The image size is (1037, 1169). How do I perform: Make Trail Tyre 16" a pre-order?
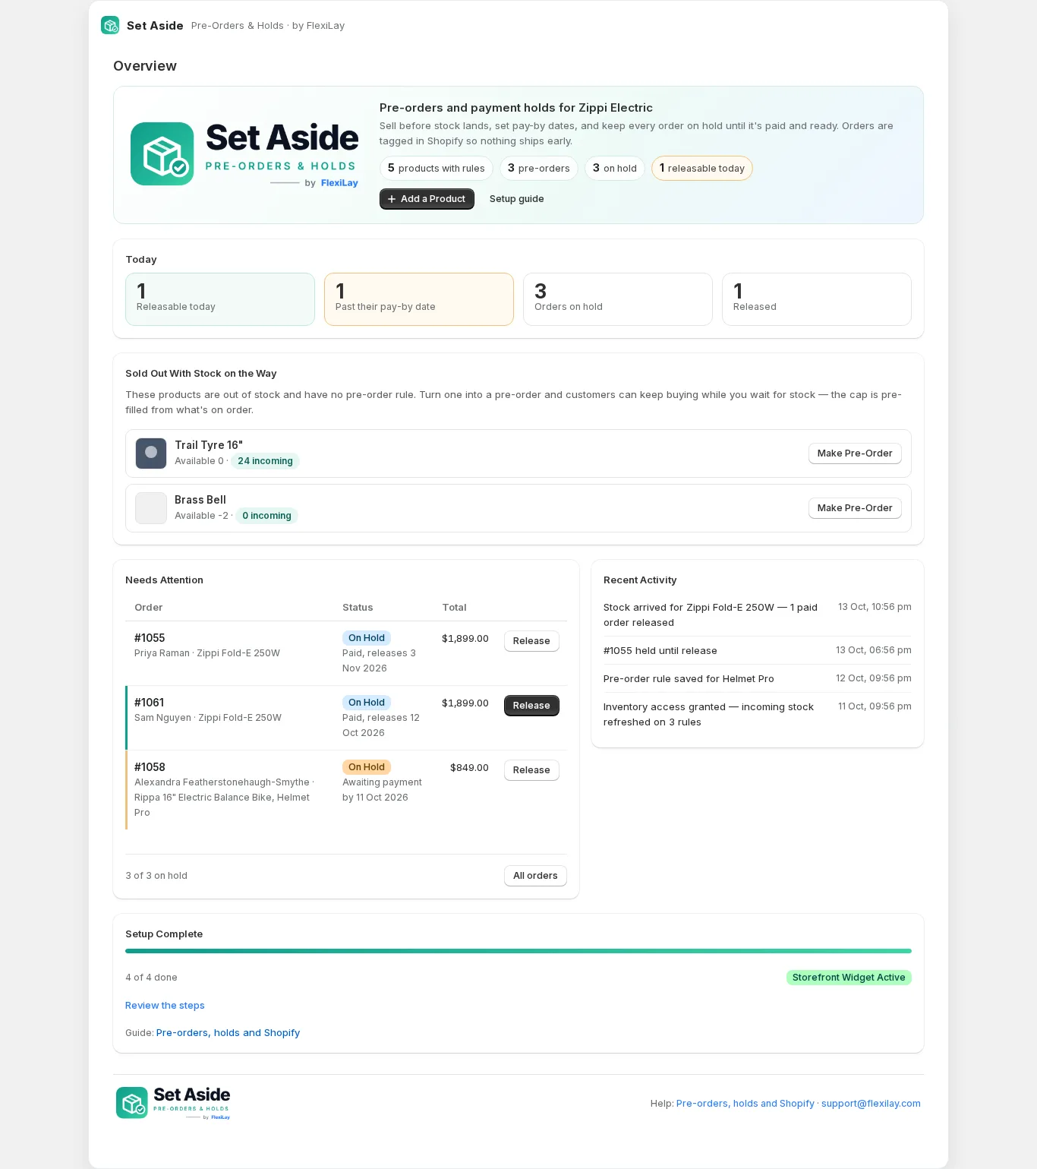tap(855, 453)
